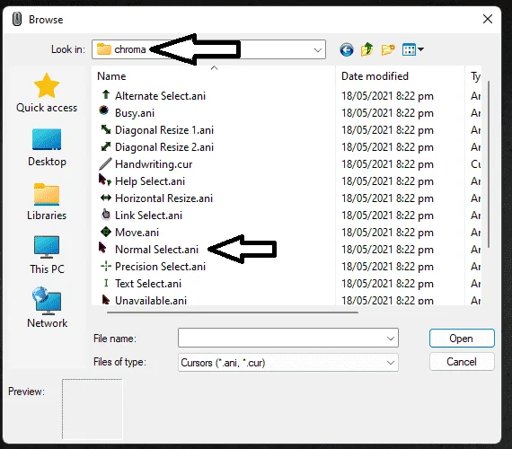Select the Link Select.ani file name
This screenshot has width=512, height=449.
(x=148, y=216)
